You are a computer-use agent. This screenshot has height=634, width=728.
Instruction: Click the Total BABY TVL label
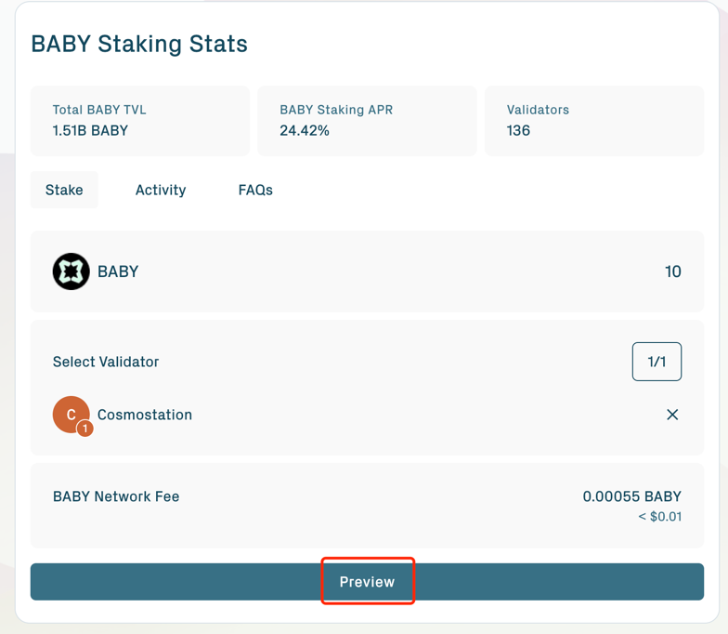[99, 110]
